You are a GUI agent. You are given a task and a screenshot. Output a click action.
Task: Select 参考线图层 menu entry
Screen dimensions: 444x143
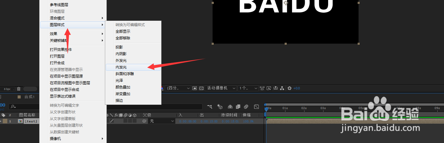point(73,5)
